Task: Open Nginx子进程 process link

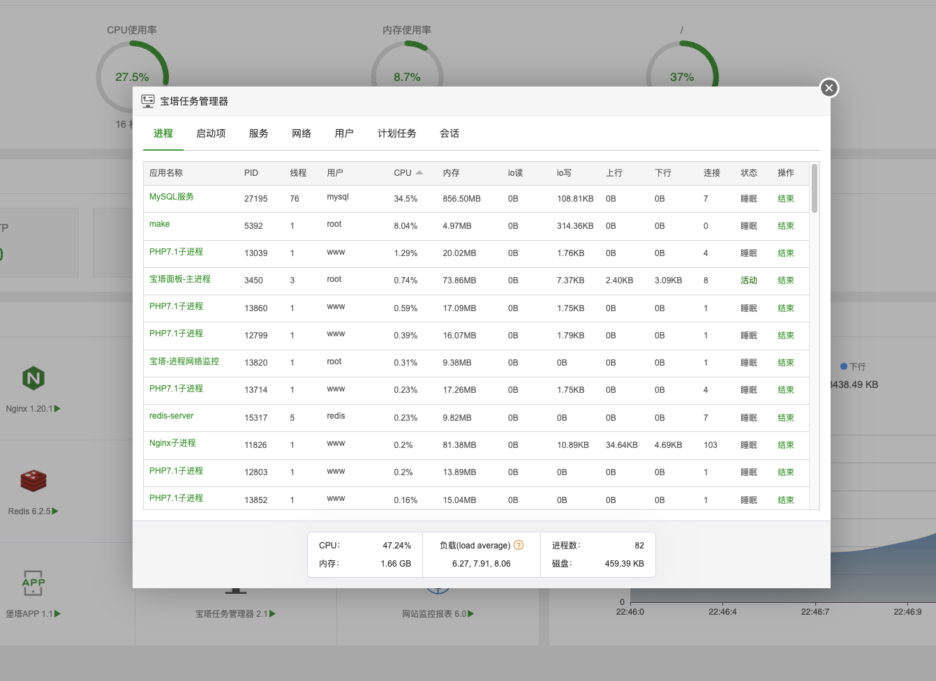Action: pos(172,443)
